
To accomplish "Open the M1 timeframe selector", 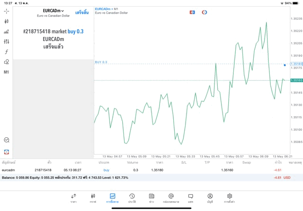I will (6, 72).
